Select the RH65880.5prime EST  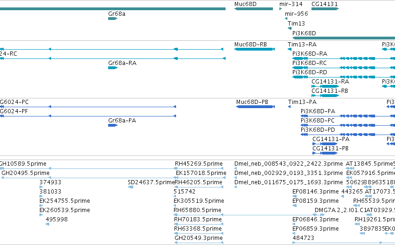pyautogui.click(x=198, y=210)
